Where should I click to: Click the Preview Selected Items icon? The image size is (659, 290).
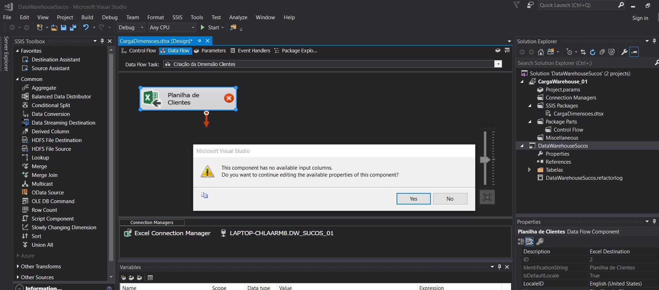coord(634,52)
